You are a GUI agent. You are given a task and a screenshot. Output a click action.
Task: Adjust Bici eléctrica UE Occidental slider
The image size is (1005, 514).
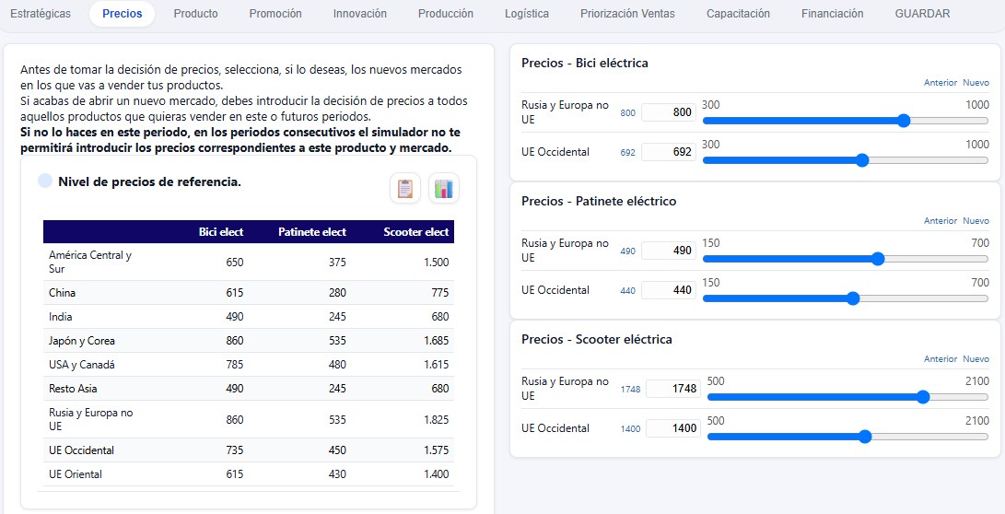(x=846, y=160)
